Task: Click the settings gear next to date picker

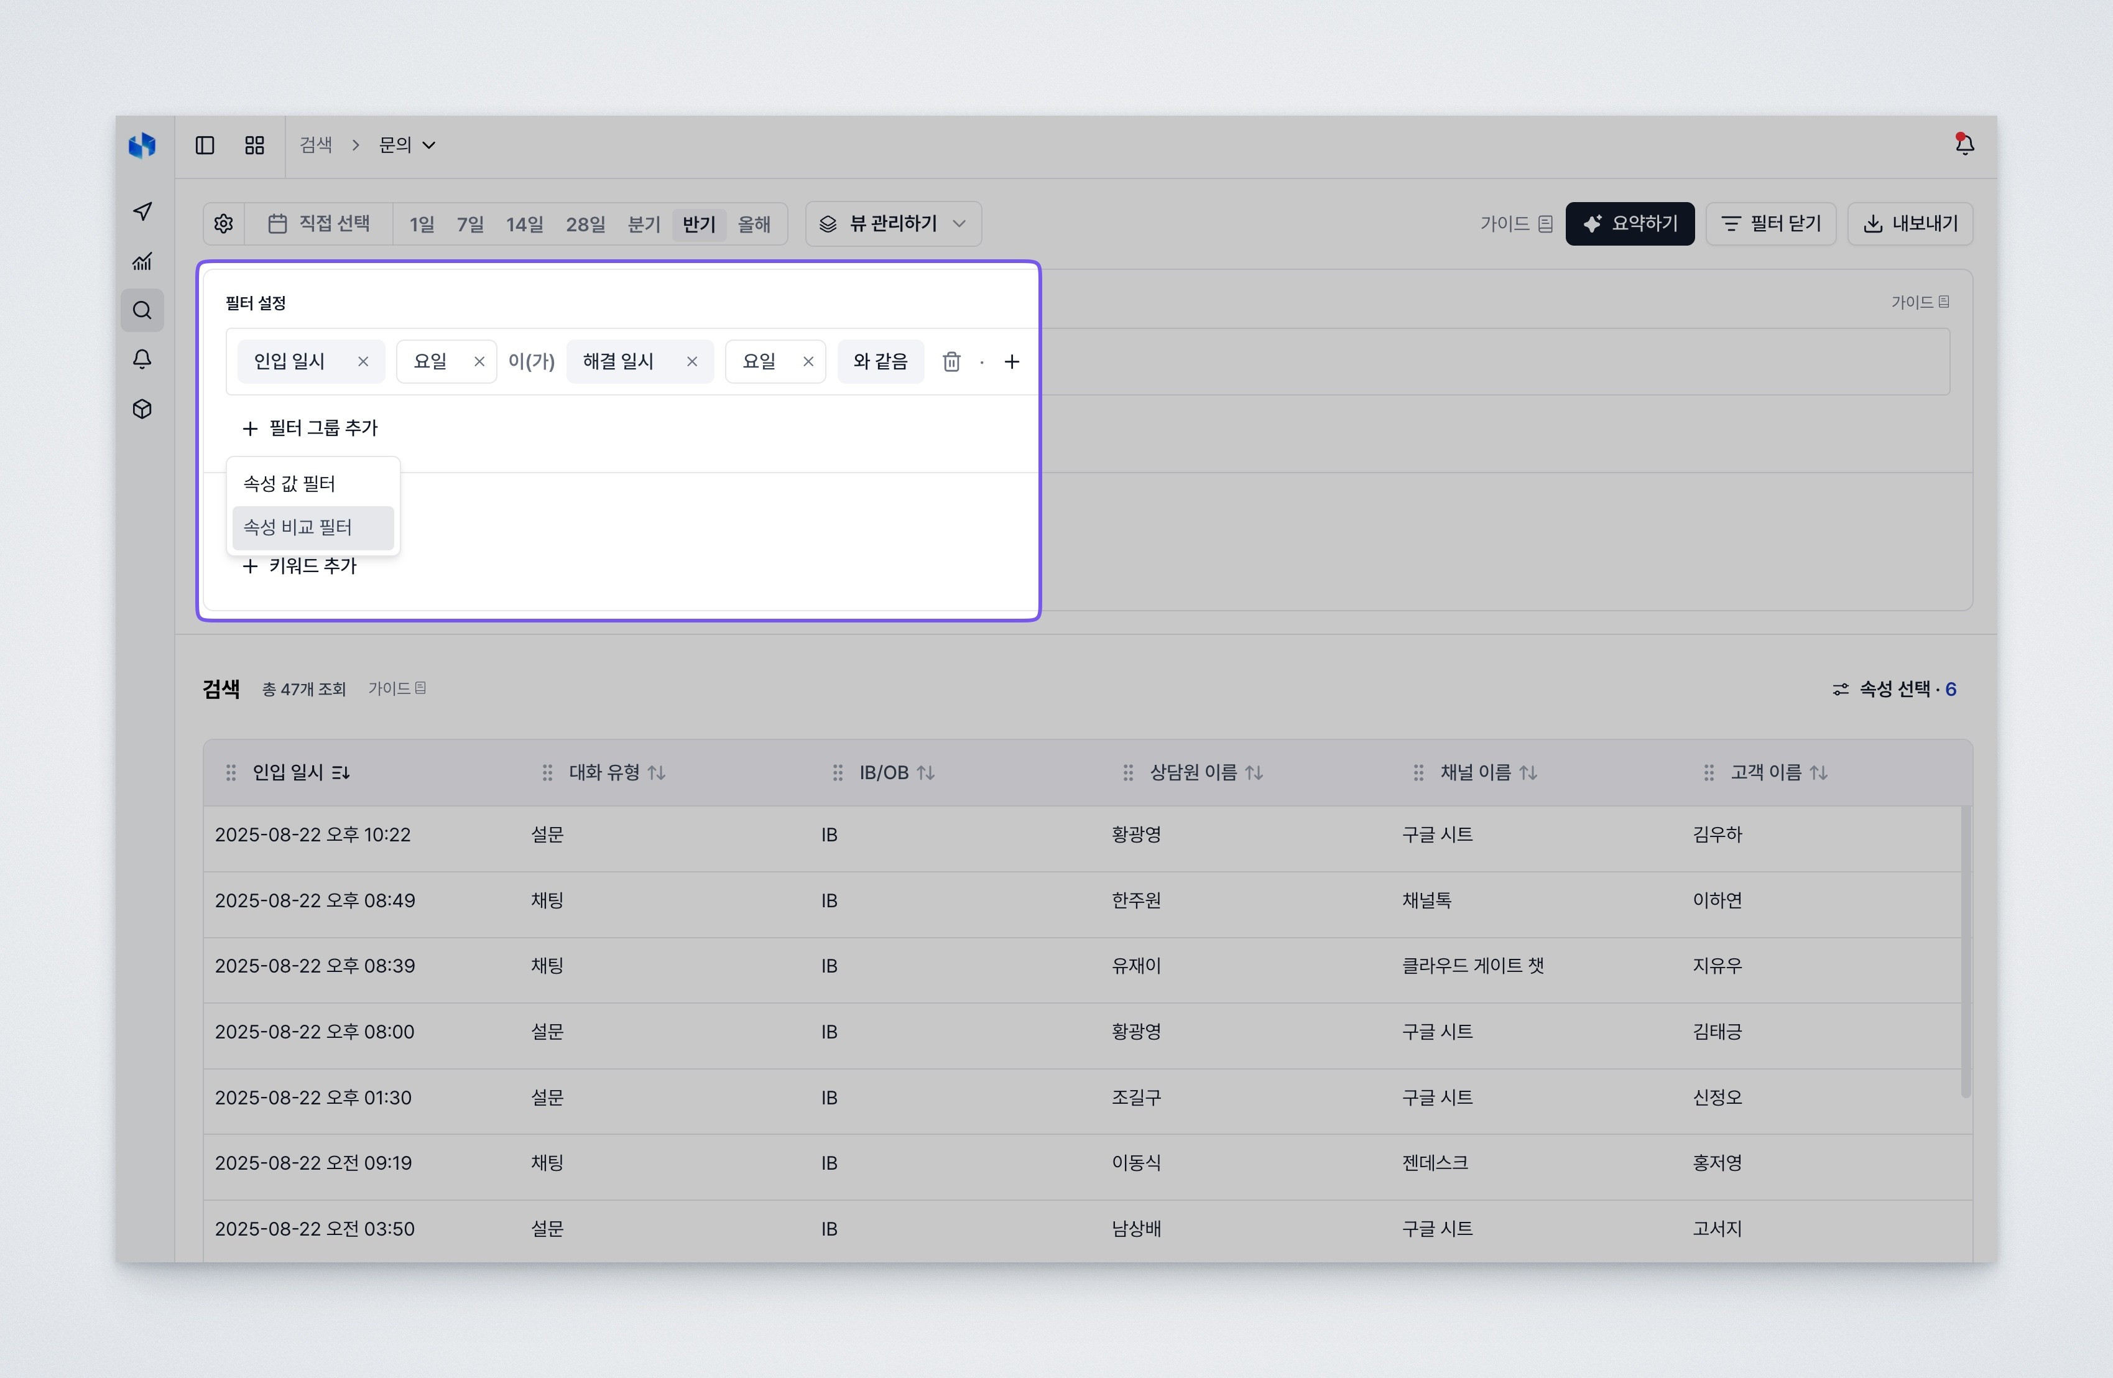Action: [x=224, y=224]
